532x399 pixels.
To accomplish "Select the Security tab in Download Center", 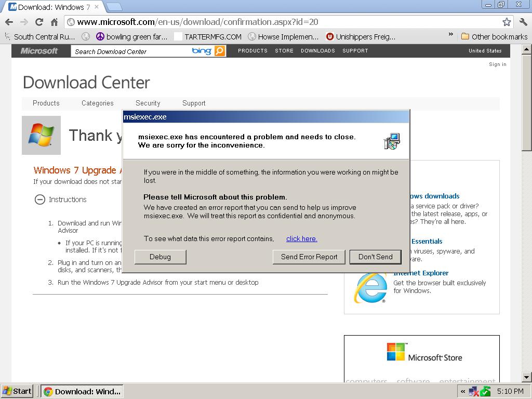I will tap(148, 103).
